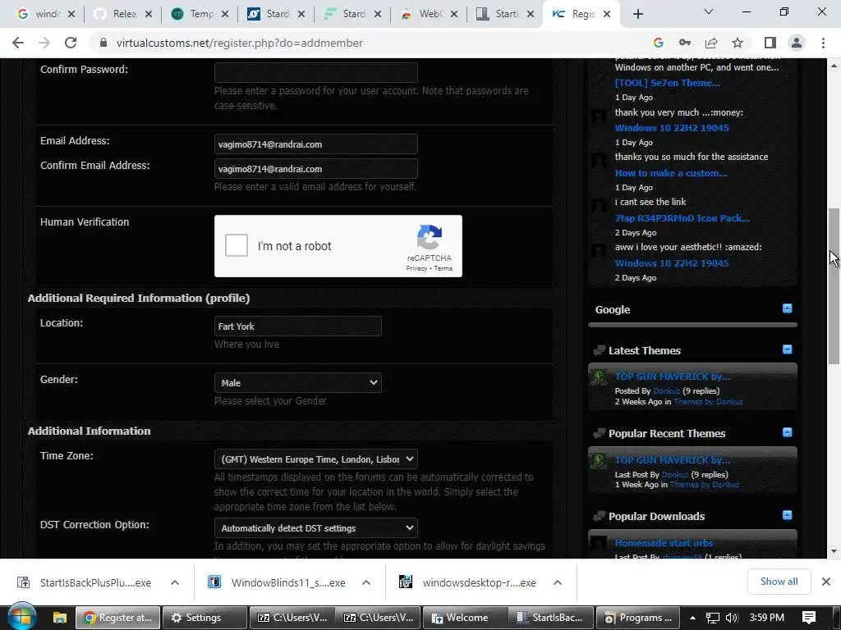Open the How to make a custom thread
This screenshot has width=841, height=630.
pos(671,173)
